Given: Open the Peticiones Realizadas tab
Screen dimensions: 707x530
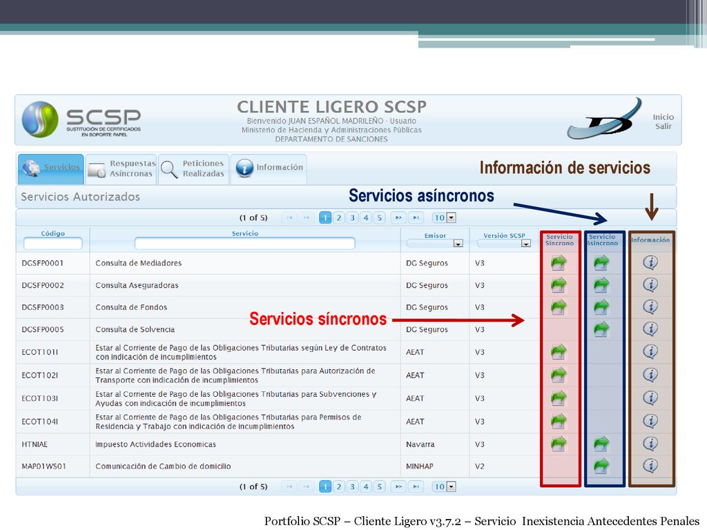Looking at the screenshot, I should pyautogui.click(x=194, y=168).
